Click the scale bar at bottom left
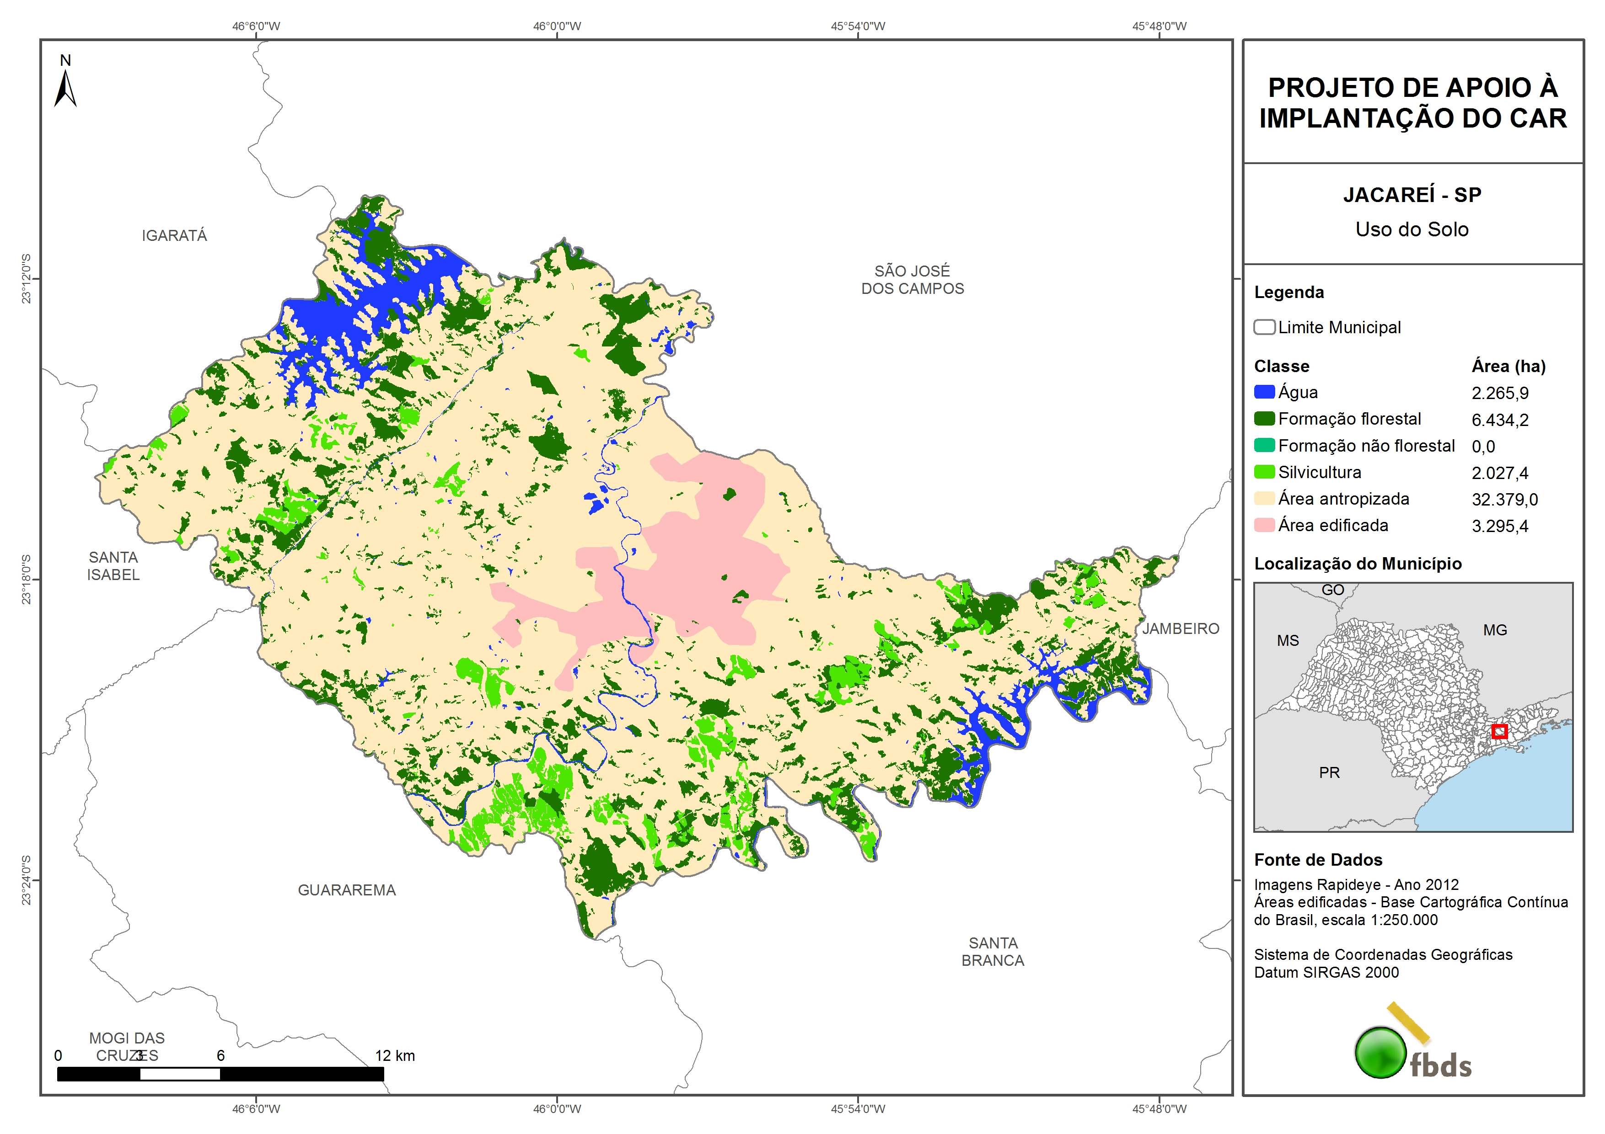This screenshot has width=1605, height=1134. click(220, 1074)
